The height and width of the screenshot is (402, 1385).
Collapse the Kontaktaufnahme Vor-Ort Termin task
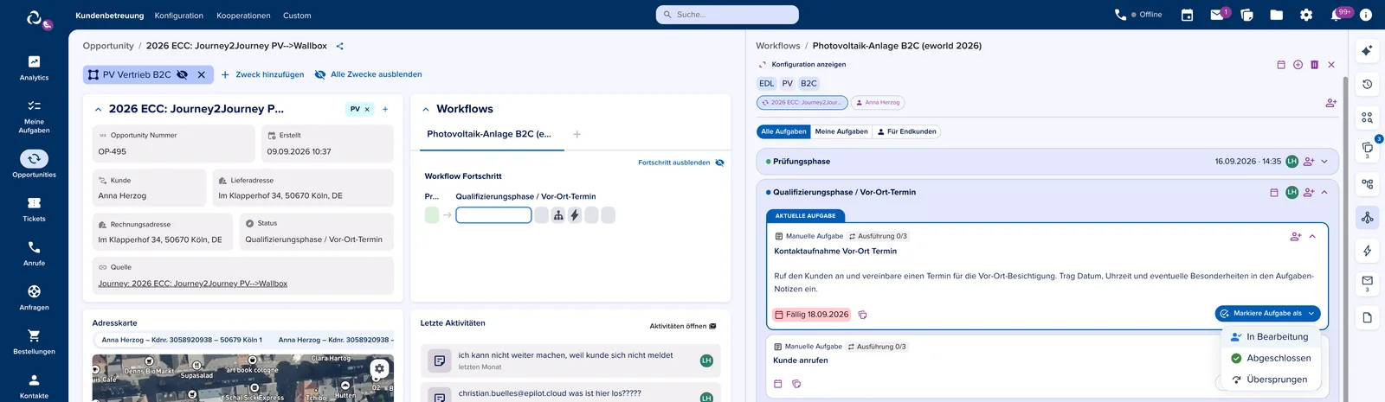click(x=1312, y=236)
